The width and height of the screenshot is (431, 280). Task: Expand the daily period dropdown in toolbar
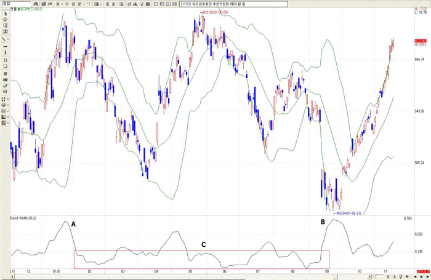62,4
